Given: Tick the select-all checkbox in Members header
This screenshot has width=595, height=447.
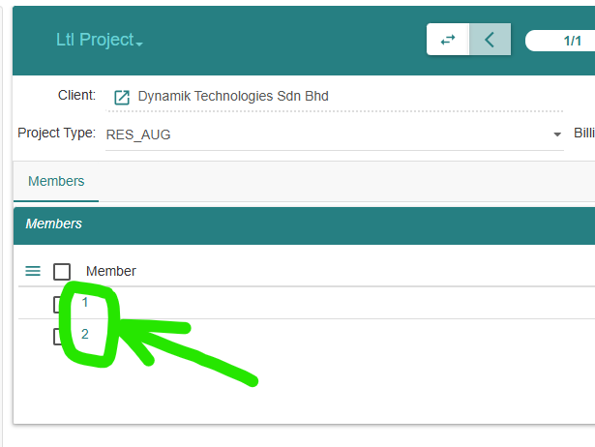Looking at the screenshot, I should [62, 272].
